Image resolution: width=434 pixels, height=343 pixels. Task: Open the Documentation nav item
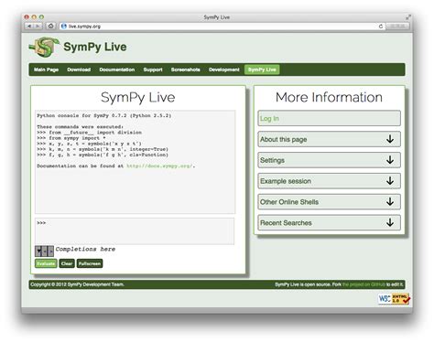point(117,70)
